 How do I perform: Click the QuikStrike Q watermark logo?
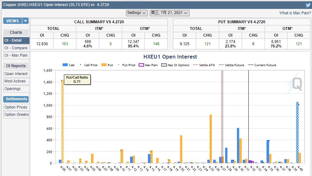coord(296,83)
